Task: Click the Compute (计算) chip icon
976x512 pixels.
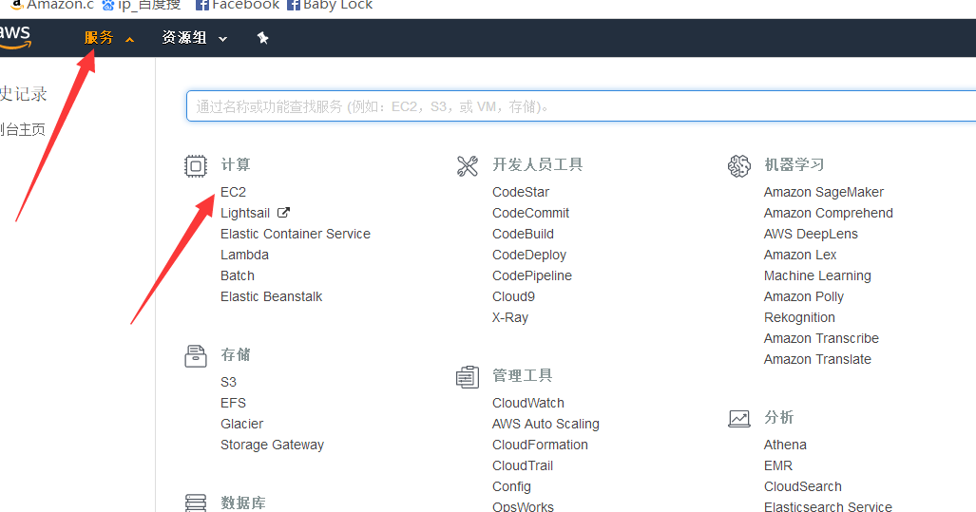Action: pyautogui.click(x=195, y=166)
